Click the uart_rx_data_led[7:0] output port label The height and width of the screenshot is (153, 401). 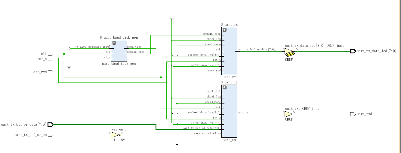(x=377, y=51)
